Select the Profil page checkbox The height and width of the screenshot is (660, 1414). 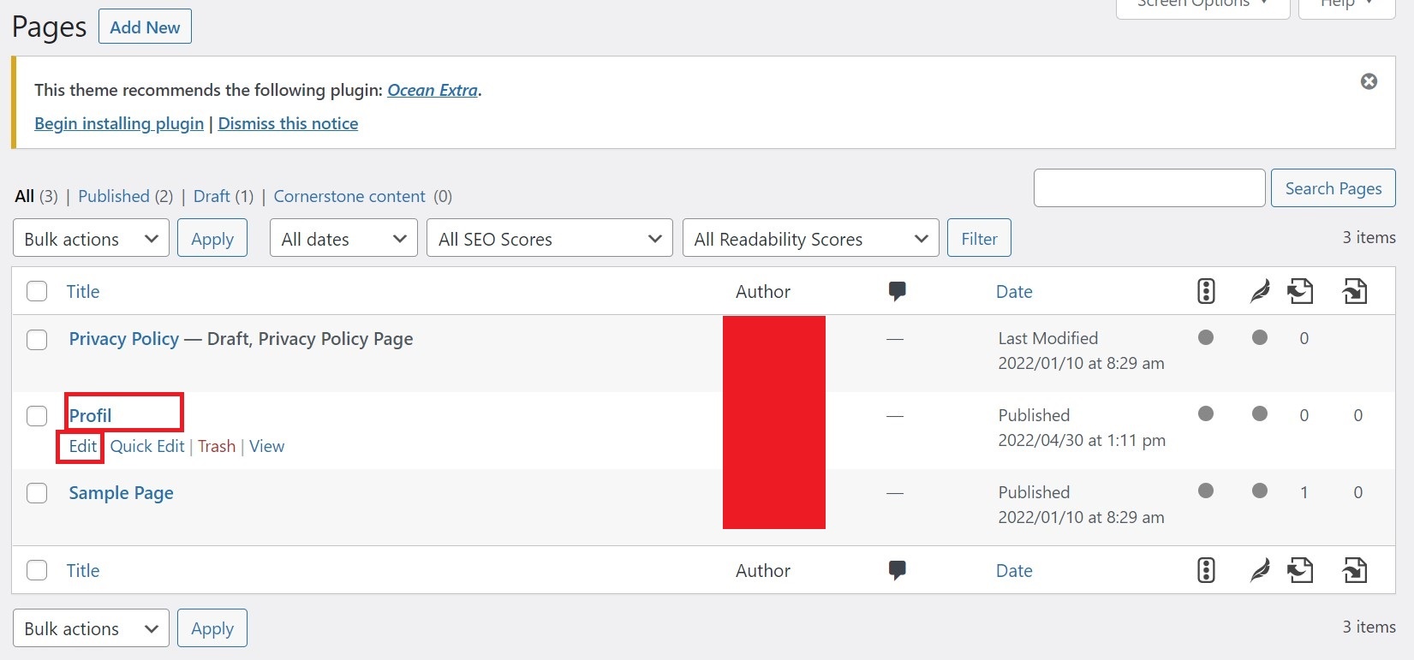[x=37, y=416]
